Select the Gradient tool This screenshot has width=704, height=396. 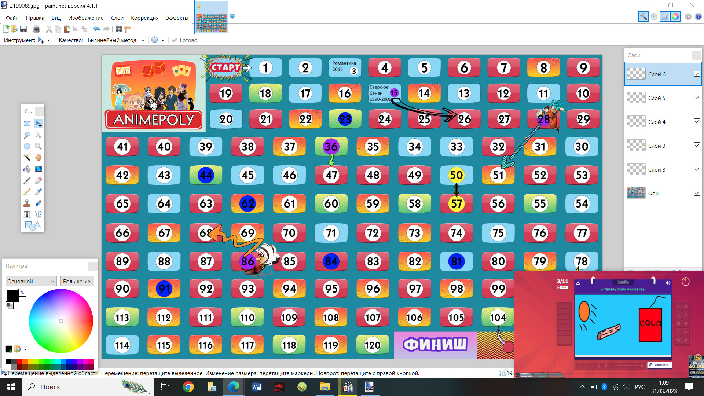click(x=38, y=169)
